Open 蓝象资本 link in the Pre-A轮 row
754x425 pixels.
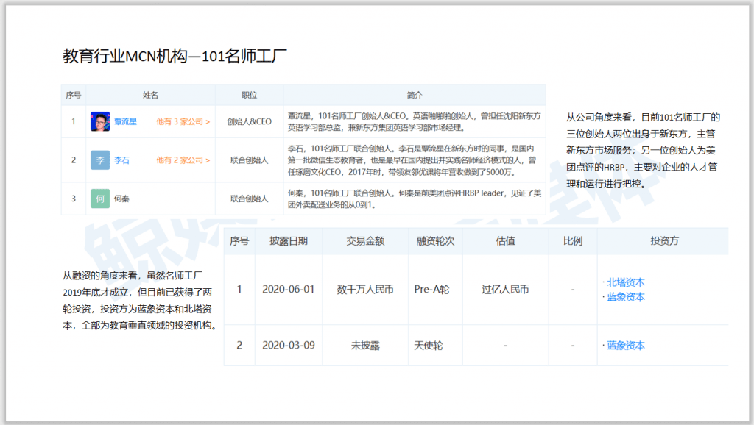pos(624,297)
